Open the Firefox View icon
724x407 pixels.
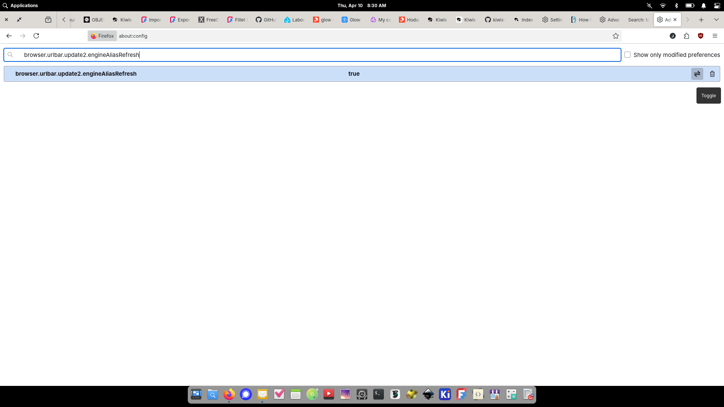point(48,20)
